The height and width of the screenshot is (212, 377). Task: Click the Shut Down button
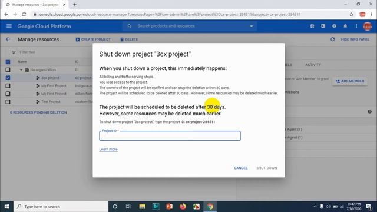coord(267,168)
